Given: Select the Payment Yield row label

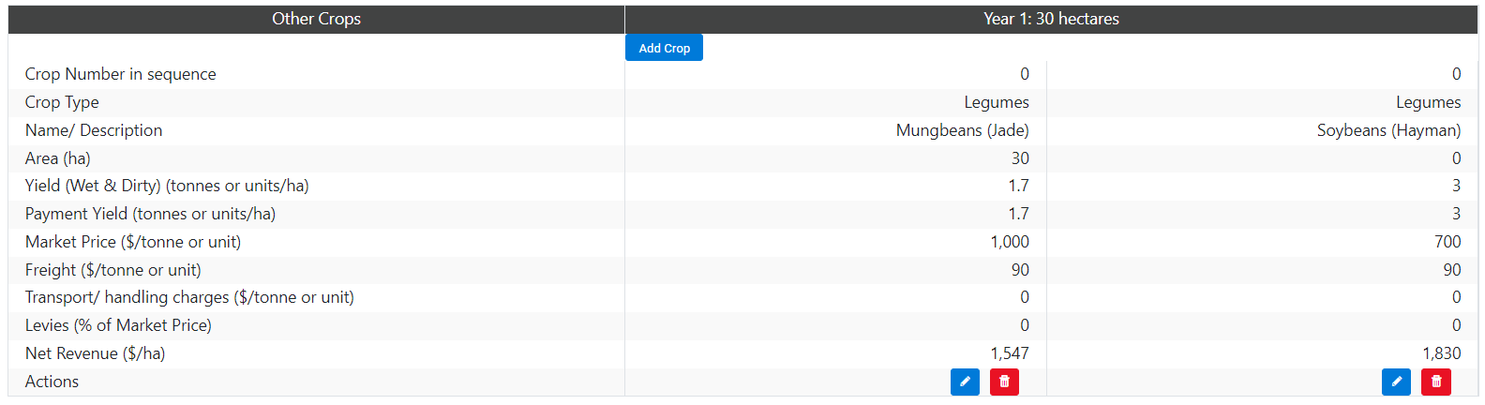Looking at the screenshot, I should (150, 214).
